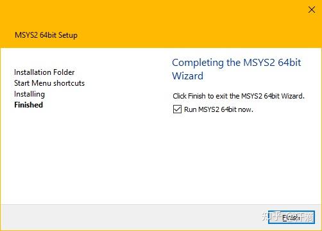
Task: Click the checkmark inside the checkbox
Action: click(x=177, y=109)
